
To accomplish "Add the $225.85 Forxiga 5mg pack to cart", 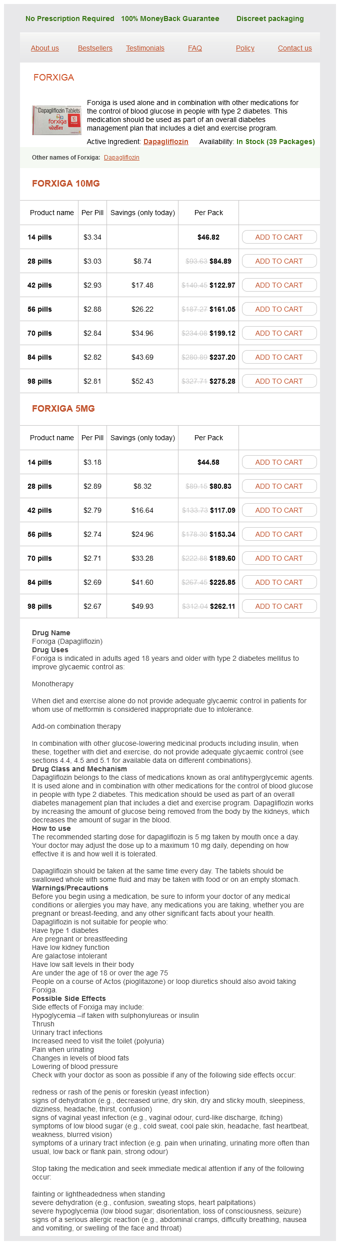I will coord(279,582).
